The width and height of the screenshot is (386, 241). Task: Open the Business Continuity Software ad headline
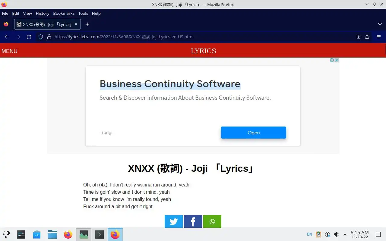click(x=170, y=84)
